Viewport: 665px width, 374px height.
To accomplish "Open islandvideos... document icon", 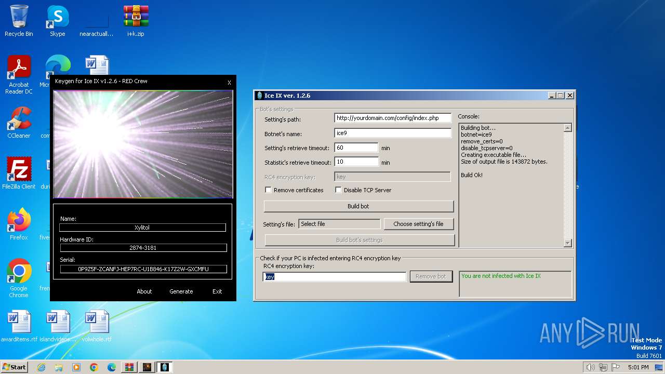I will coord(57,326).
